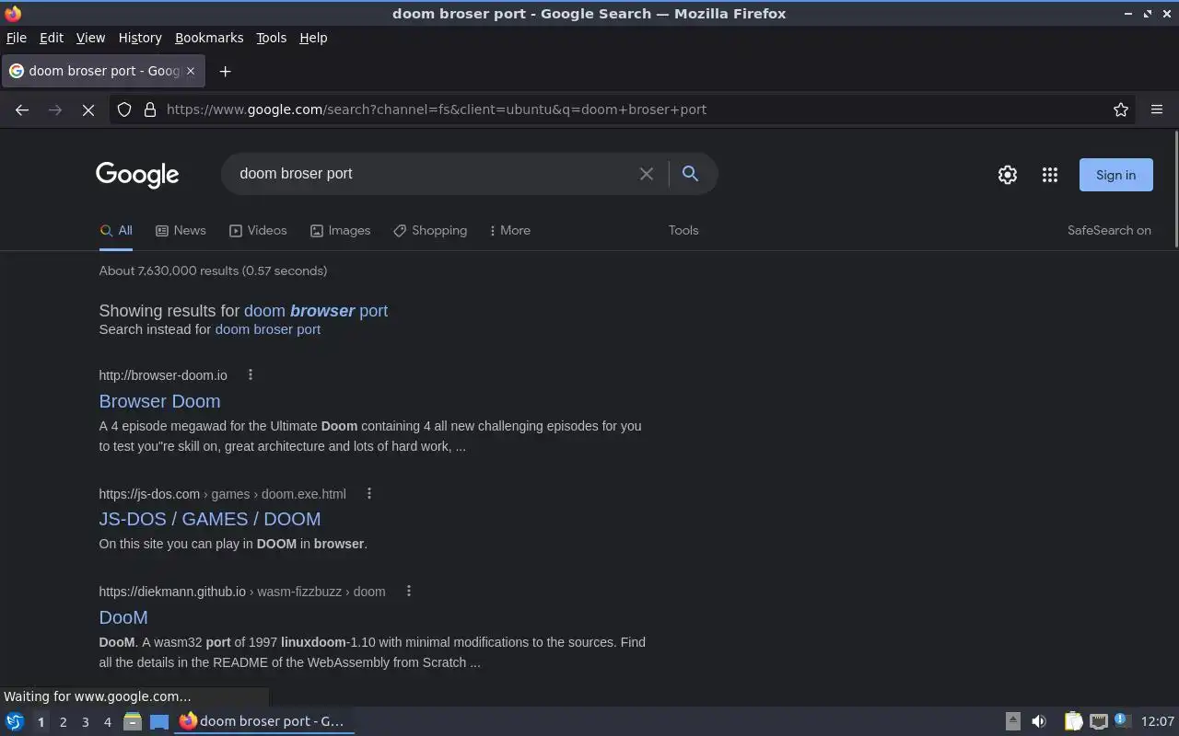Open options menu for js-dos.com result
The image size is (1179, 736).
[369, 493]
